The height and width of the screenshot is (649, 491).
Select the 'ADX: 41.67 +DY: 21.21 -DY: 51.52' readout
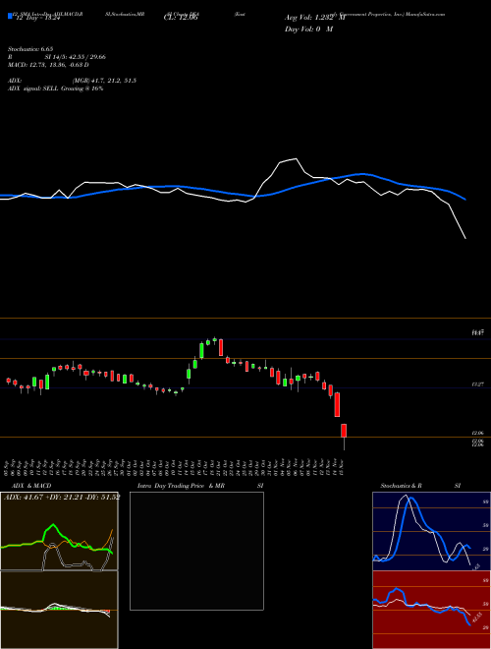point(62,497)
